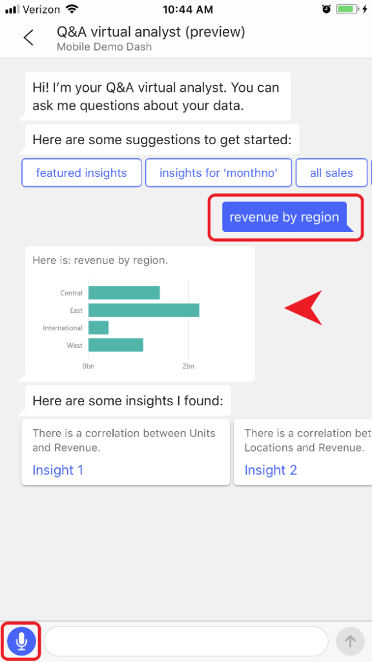Screen dimensions: 372x662
Task: Tap the alarm clock status icon
Action: coord(326,9)
